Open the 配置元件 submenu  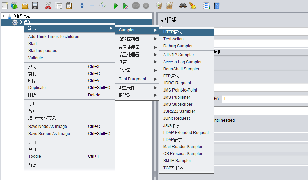click(x=137, y=88)
